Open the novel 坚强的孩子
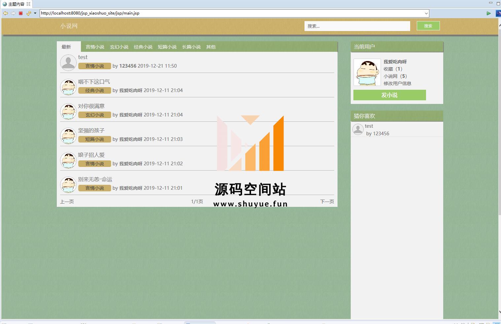Viewport: 501px width, 324px height. pyautogui.click(x=91, y=130)
